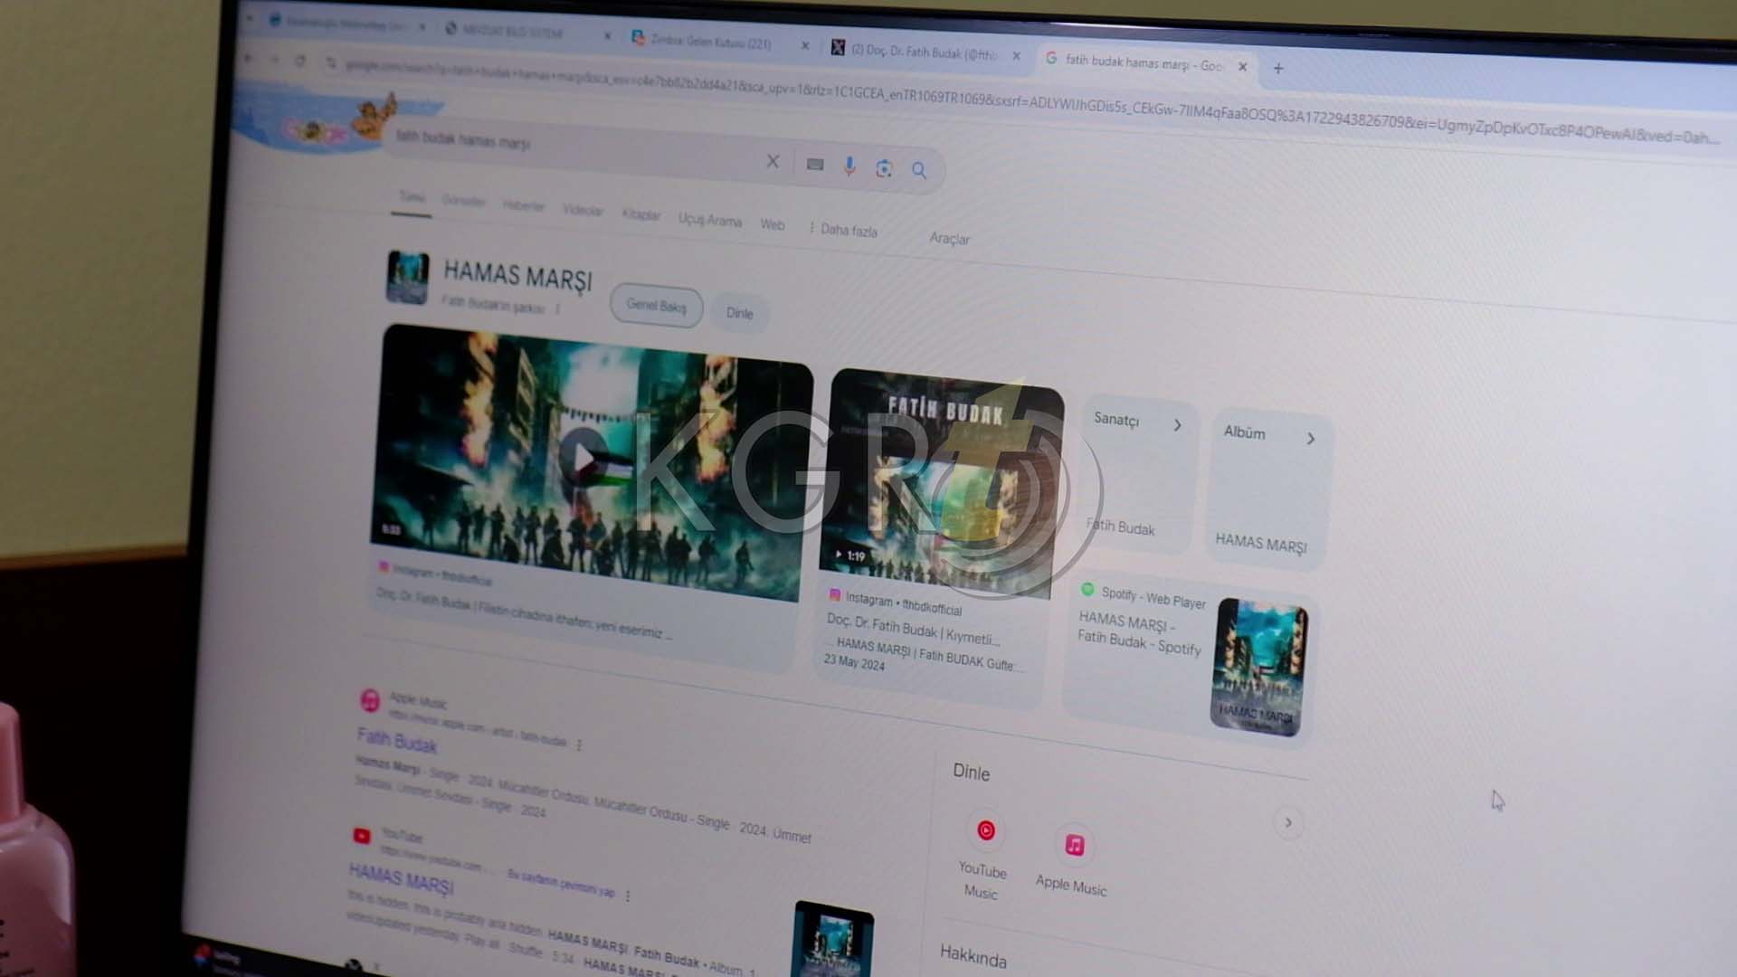Open a new browser tab with plus icon

click(x=1278, y=68)
